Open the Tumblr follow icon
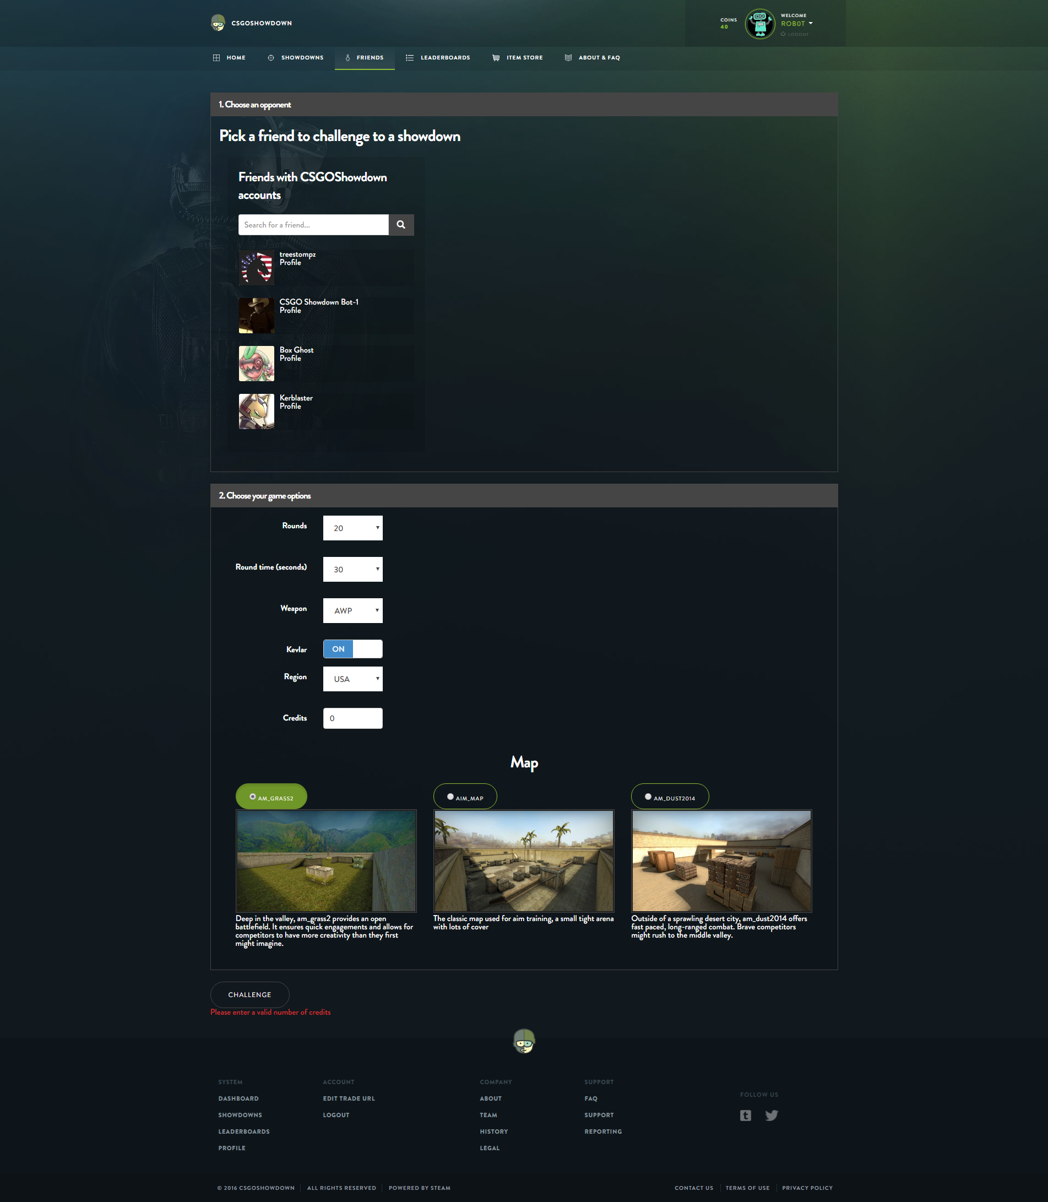This screenshot has width=1048, height=1202. 745,1116
